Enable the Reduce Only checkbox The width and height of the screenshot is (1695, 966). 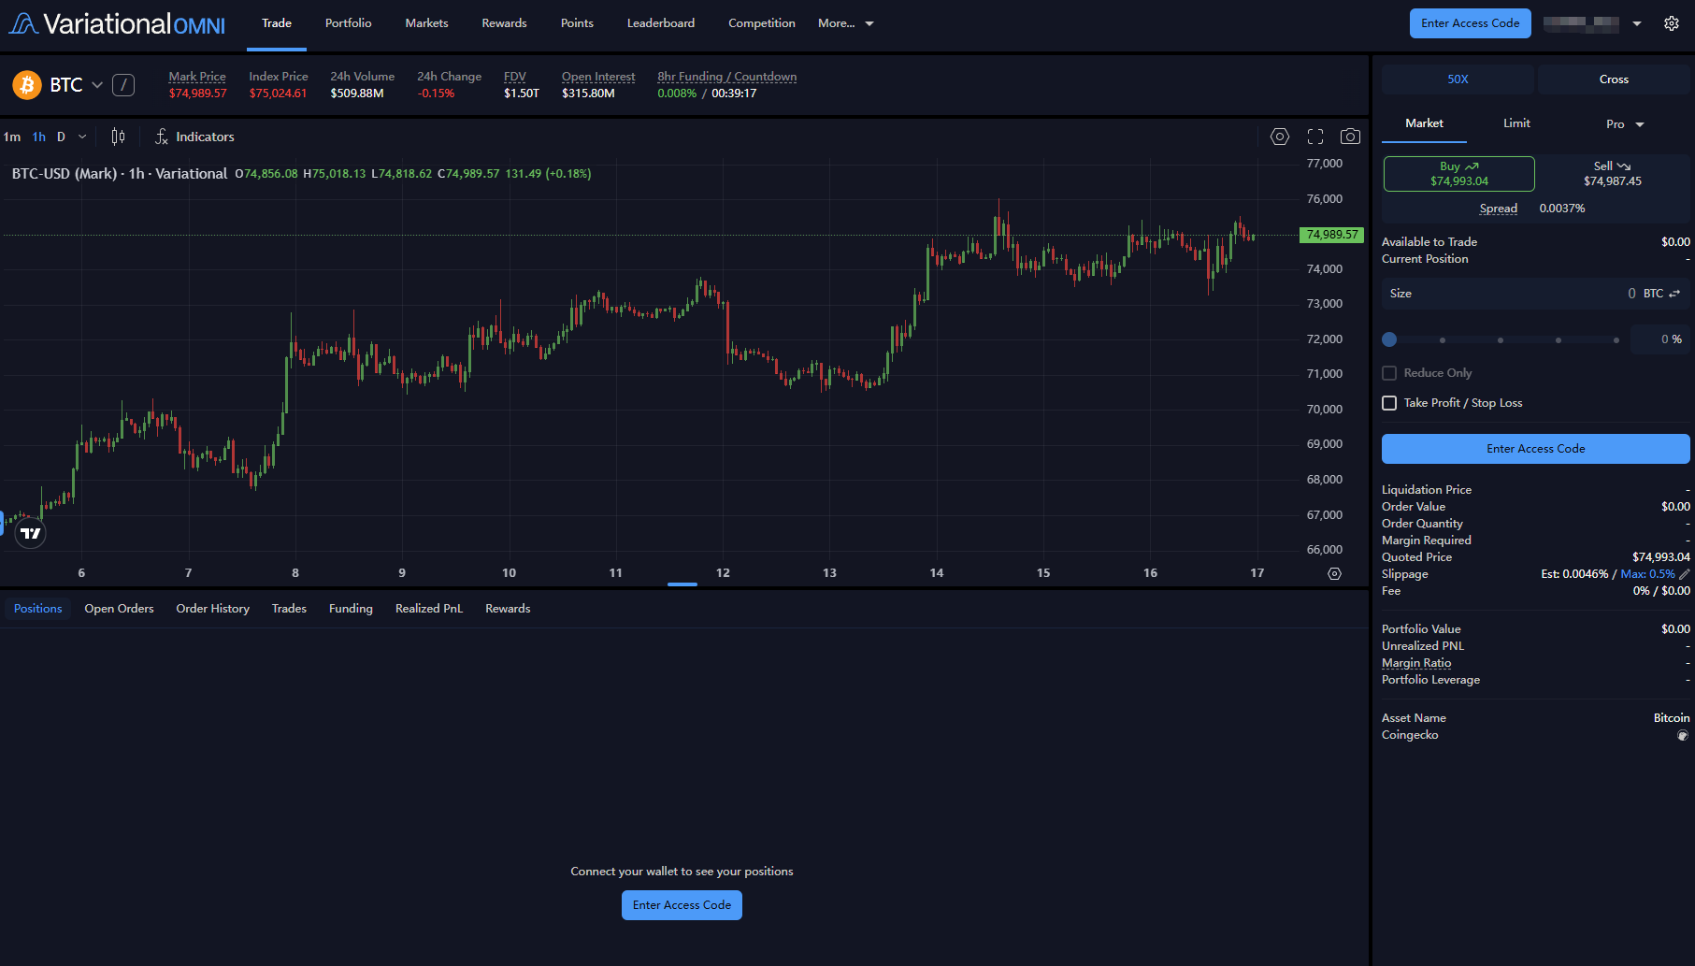point(1389,373)
